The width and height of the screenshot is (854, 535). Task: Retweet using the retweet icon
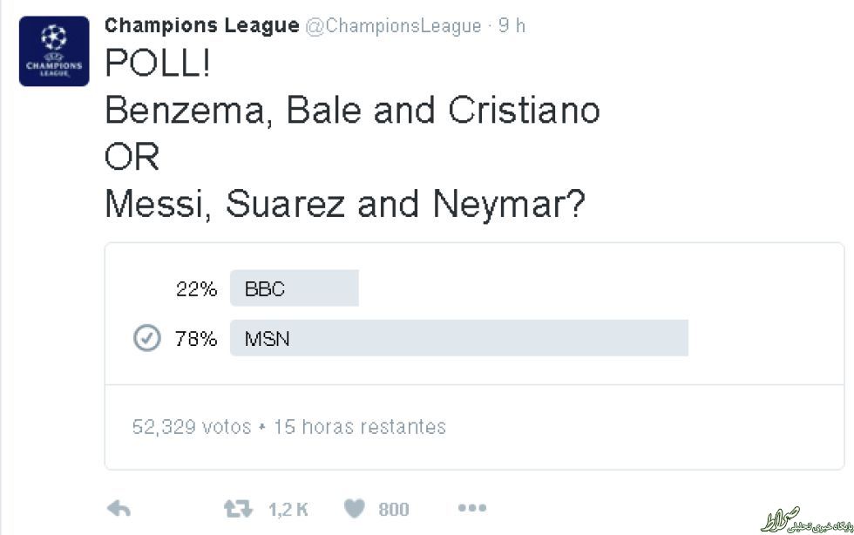coord(238,509)
